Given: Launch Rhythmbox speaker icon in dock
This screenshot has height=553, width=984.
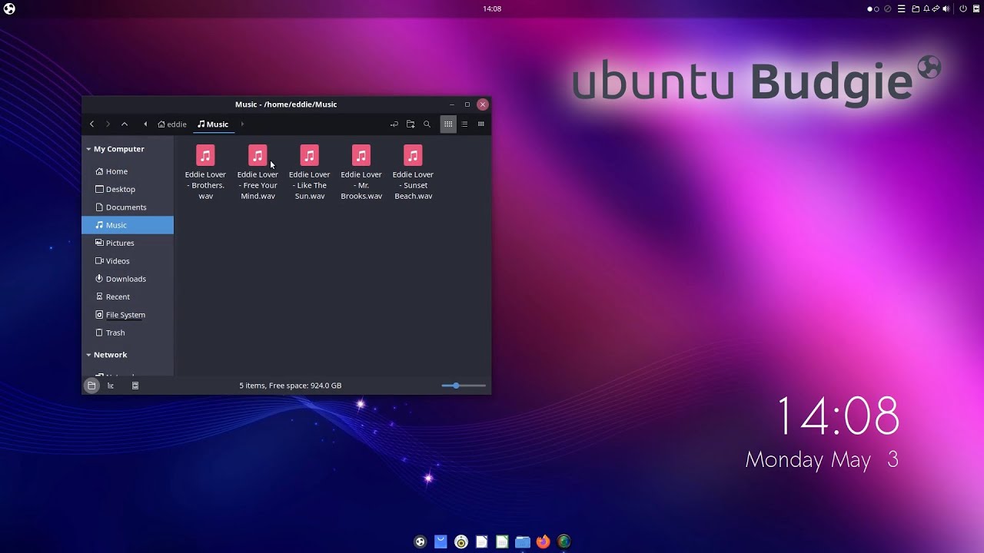Looking at the screenshot, I should [x=461, y=541].
